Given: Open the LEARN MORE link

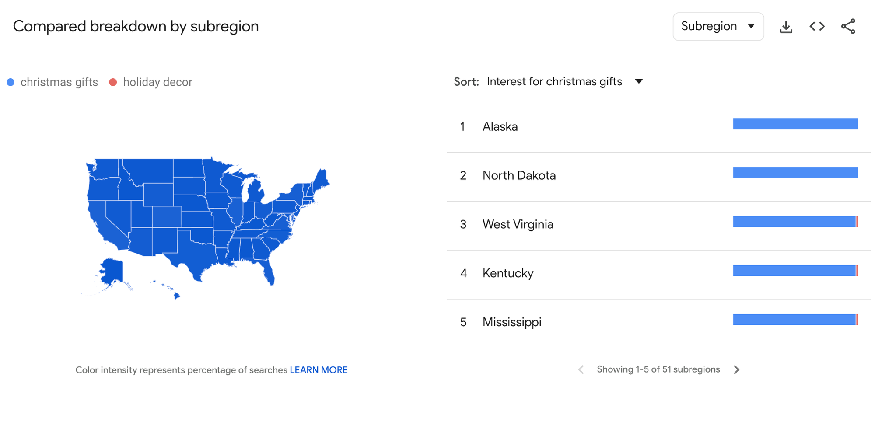Looking at the screenshot, I should click(x=318, y=369).
